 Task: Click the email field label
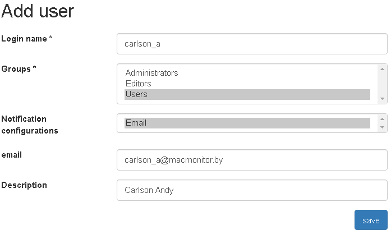11,155
